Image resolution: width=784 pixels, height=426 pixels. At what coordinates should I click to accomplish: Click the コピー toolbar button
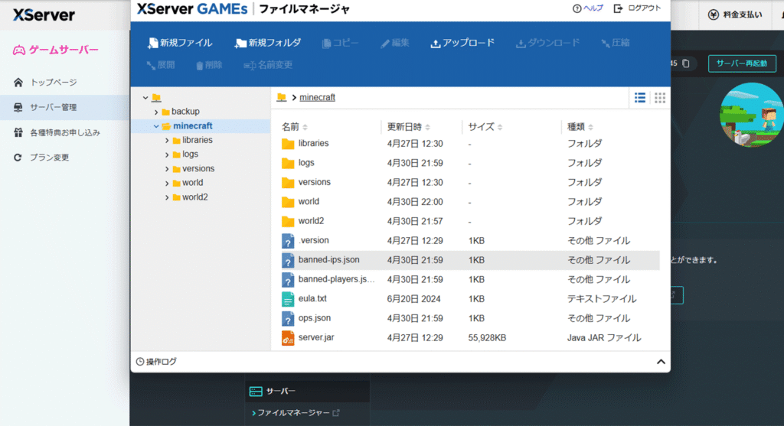coord(340,43)
